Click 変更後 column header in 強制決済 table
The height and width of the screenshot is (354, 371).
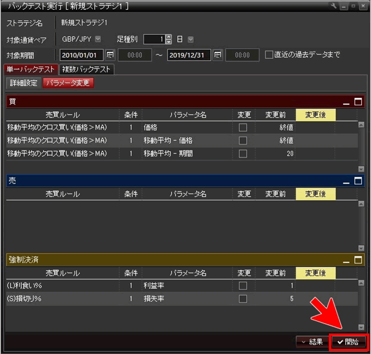click(316, 273)
